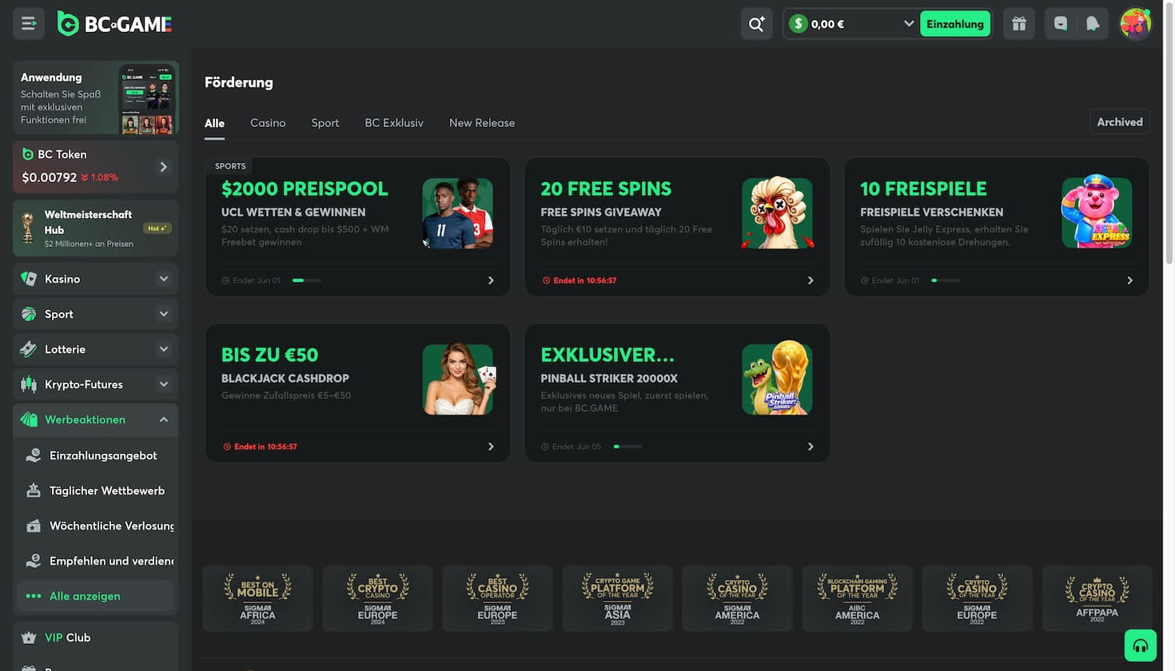Click the 0,00 € balance amount

[827, 24]
